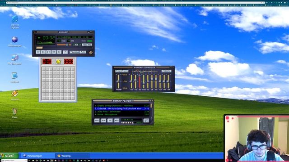Toggle Repeat in Winamp main window

point(83,52)
